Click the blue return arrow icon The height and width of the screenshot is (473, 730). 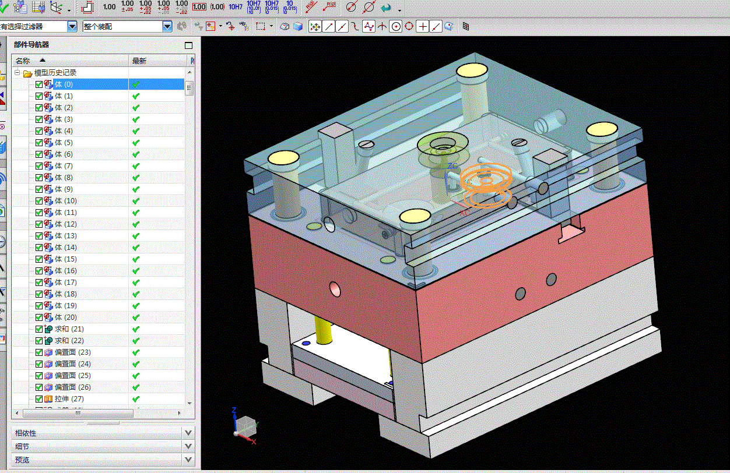click(385, 8)
